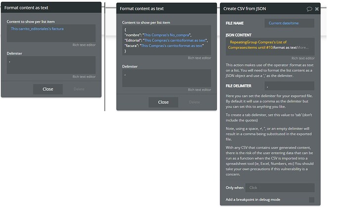Click the Delimiter box below carrito_editoriales factura content

click(x=51, y=65)
